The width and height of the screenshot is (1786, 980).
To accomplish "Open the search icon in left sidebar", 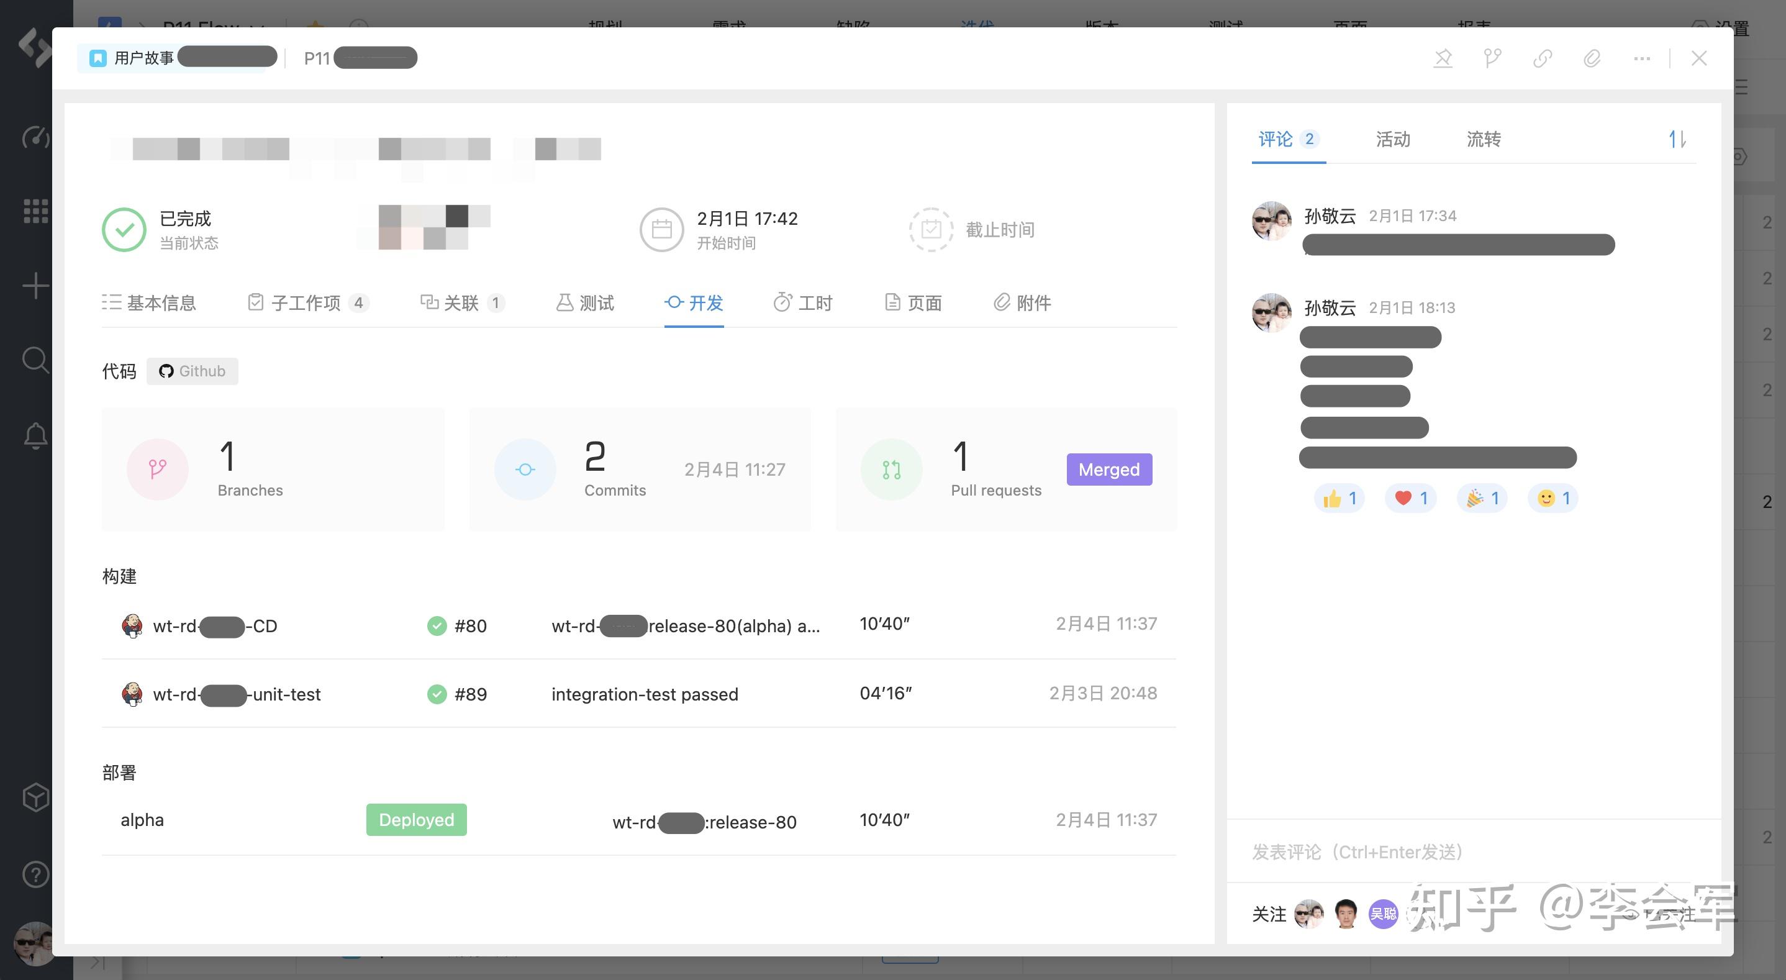I will [35, 360].
